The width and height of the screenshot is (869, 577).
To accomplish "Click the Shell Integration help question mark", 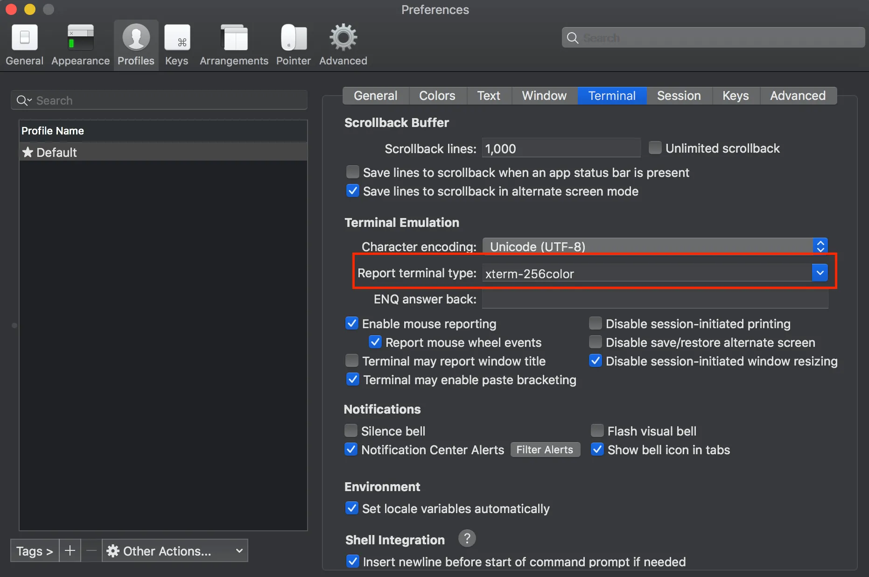I will [x=467, y=539].
